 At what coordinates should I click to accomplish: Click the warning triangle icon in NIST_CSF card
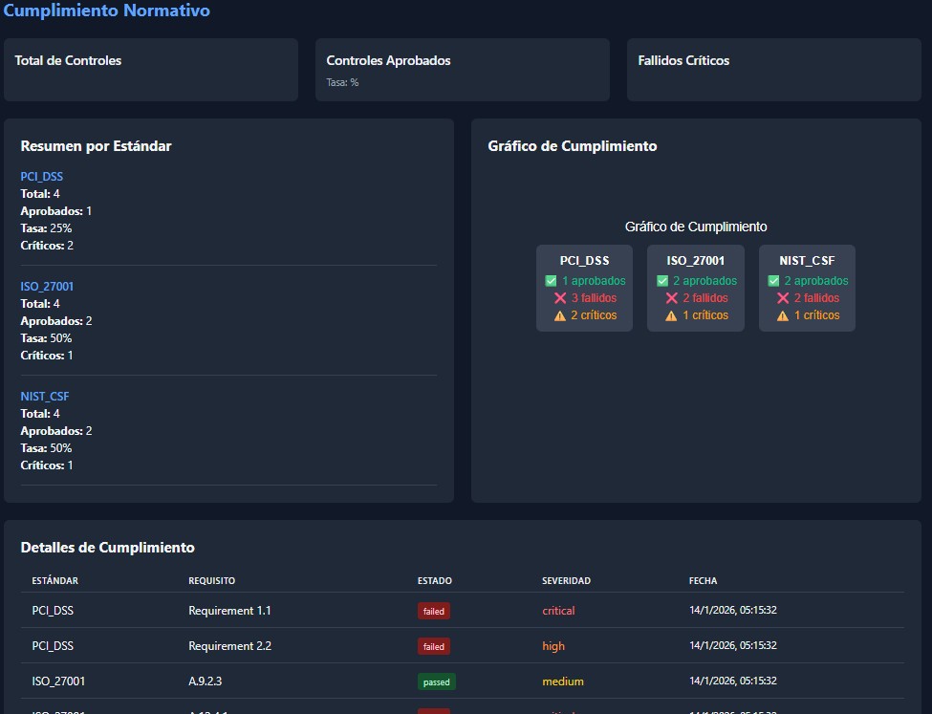(x=784, y=315)
